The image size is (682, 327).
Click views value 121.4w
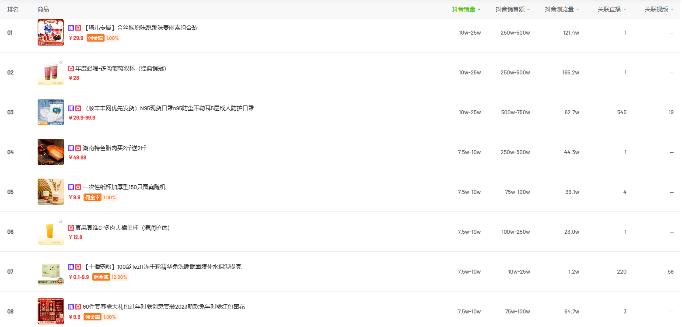point(571,33)
